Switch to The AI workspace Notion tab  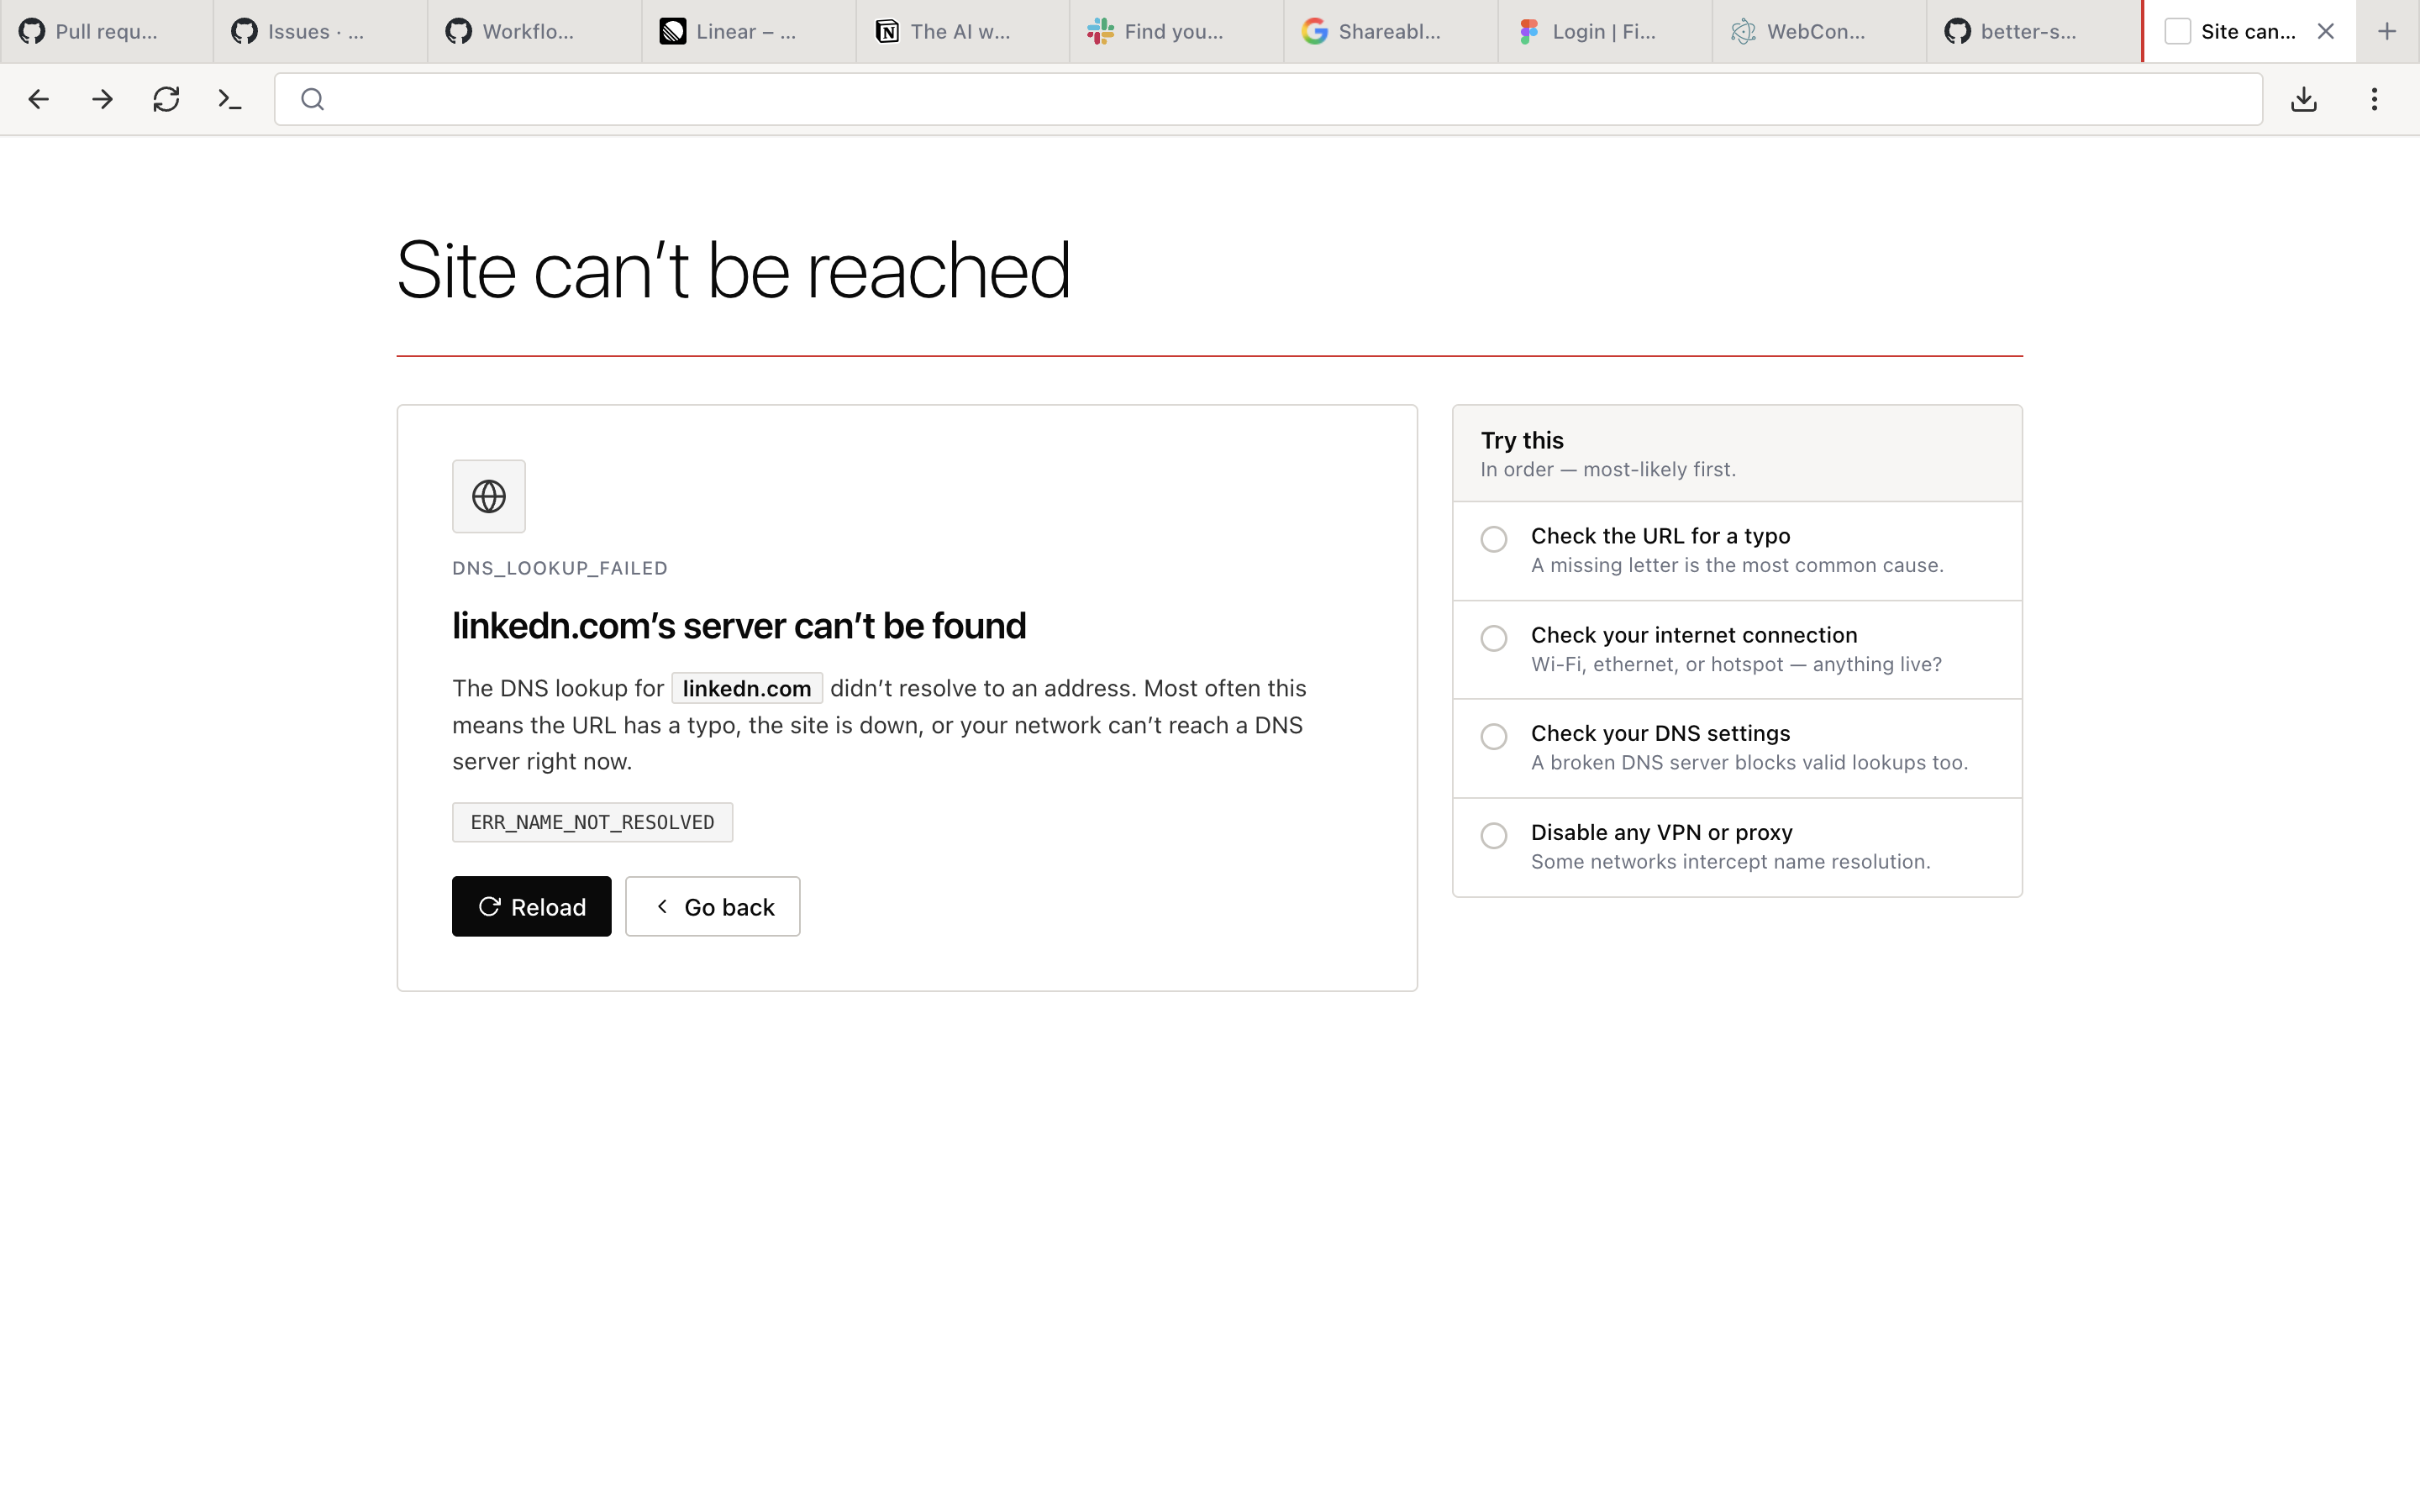962,31
